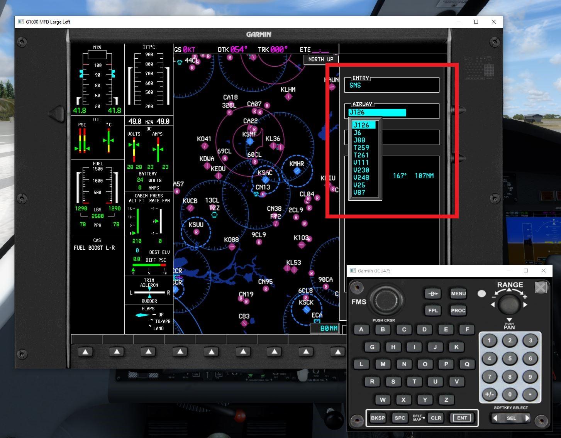
Task: Click number key 5 on the numeric pad
Action: click(510, 359)
